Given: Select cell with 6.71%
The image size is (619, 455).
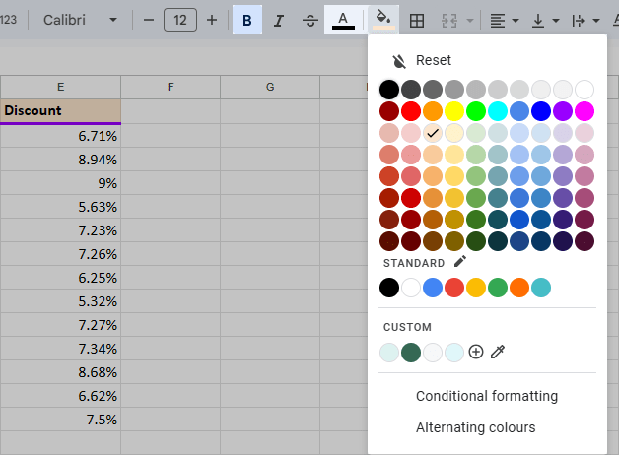Looking at the screenshot, I should [x=60, y=136].
